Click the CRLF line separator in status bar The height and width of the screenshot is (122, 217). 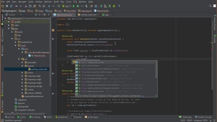(x=189, y=121)
